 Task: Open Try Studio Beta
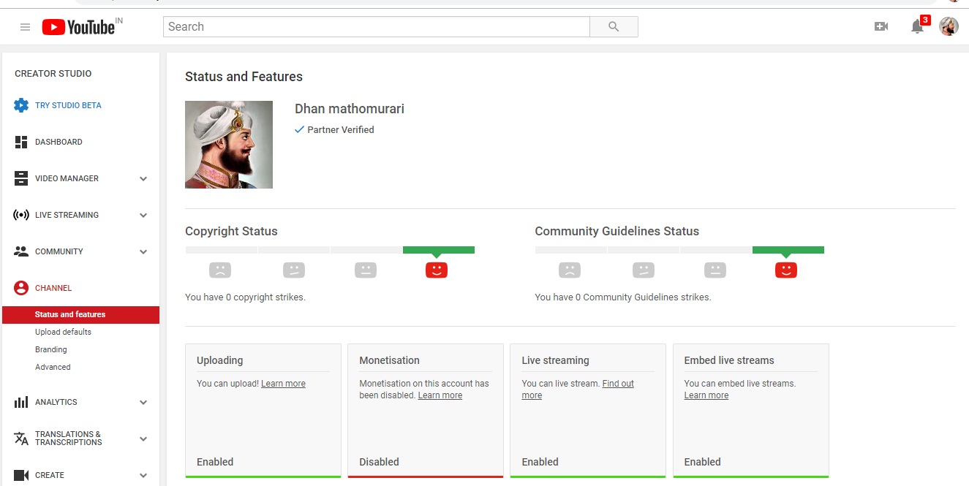click(x=68, y=105)
